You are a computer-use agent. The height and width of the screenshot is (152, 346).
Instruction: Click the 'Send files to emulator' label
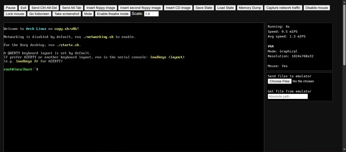click(290, 76)
